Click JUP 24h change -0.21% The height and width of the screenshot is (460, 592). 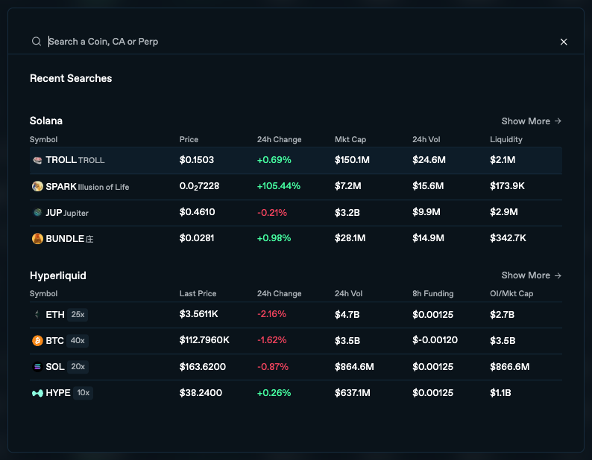coord(272,212)
